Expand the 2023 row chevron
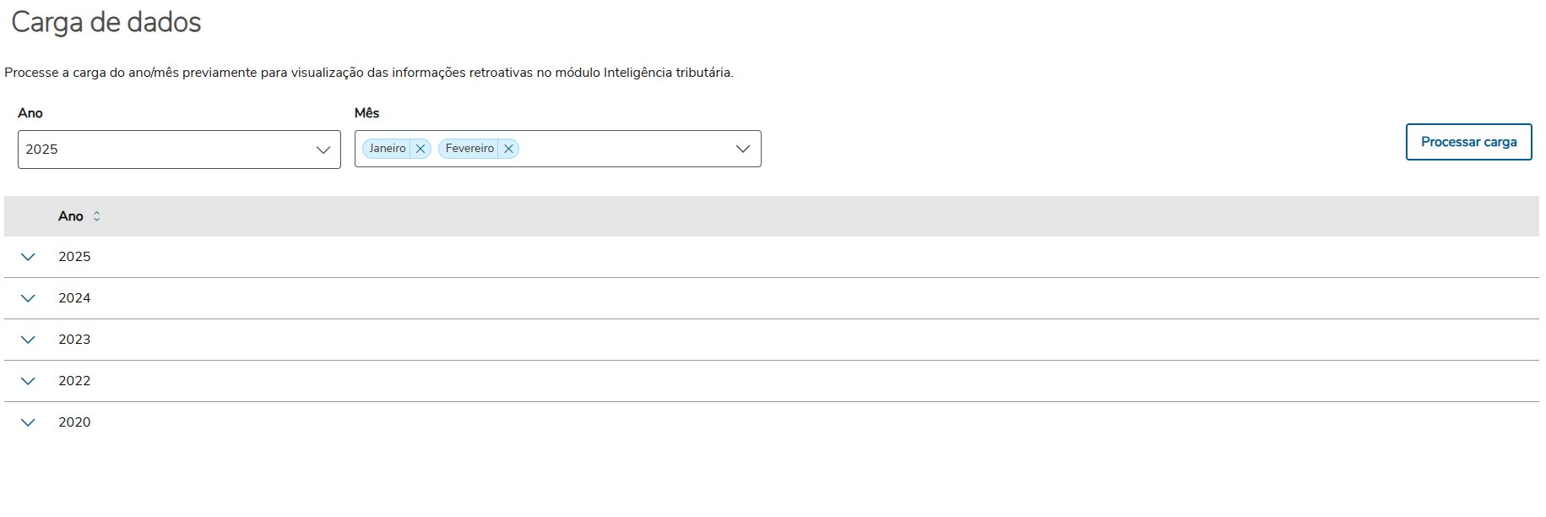The height and width of the screenshot is (517, 1546). [x=28, y=340]
